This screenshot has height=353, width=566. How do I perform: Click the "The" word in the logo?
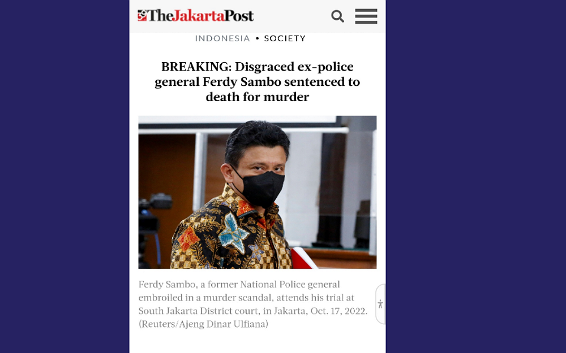pyautogui.click(x=161, y=15)
